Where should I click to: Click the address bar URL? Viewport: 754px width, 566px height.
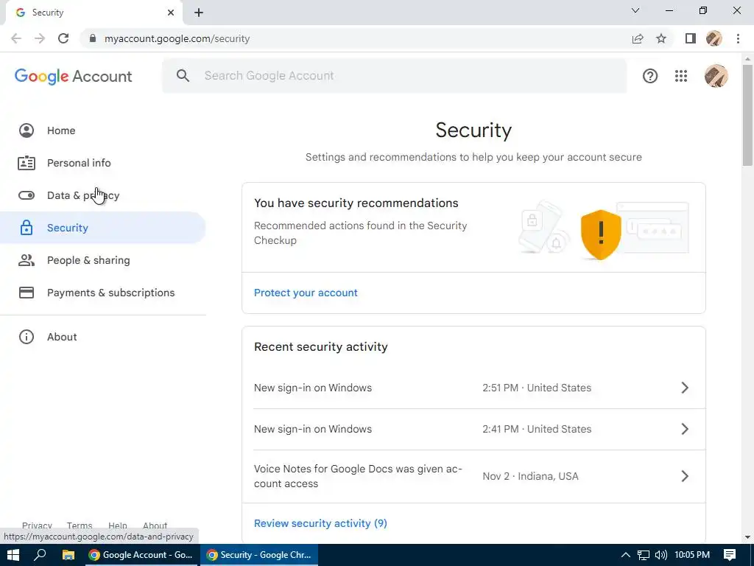(177, 38)
